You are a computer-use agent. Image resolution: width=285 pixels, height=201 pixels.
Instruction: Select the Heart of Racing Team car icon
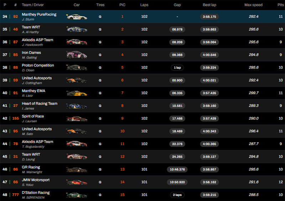(x=77, y=106)
